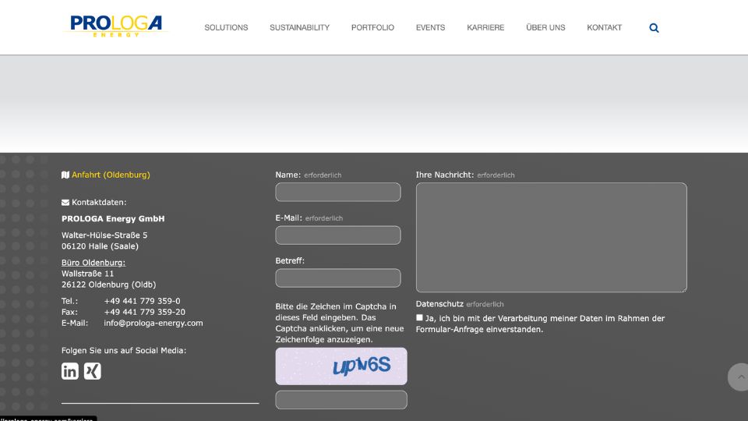The height and width of the screenshot is (421, 748).
Task: Navigate to the Karriere page
Action: (x=485, y=28)
